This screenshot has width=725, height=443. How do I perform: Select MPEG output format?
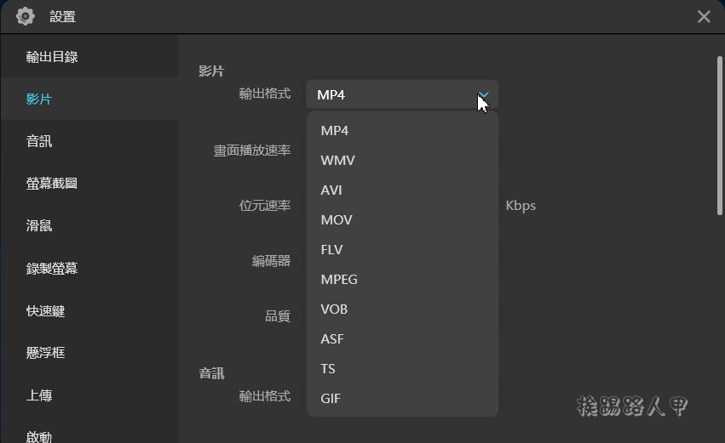pyautogui.click(x=402, y=279)
